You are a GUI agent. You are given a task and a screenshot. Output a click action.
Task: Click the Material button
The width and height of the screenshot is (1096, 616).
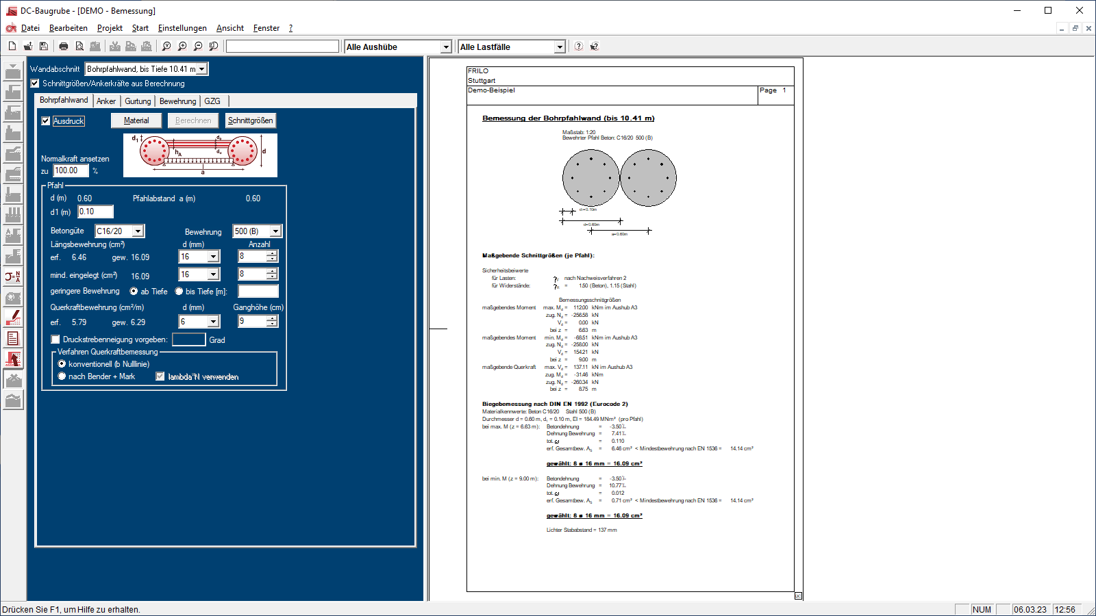pyautogui.click(x=136, y=120)
